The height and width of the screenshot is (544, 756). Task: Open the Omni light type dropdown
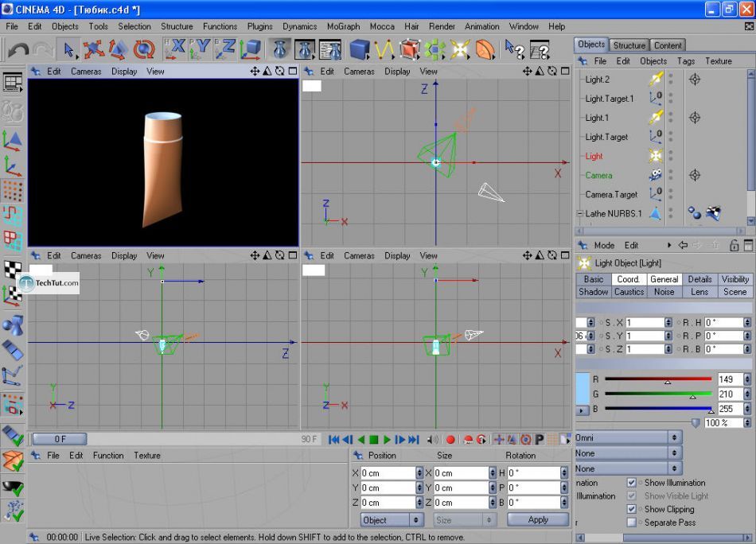tap(628, 437)
